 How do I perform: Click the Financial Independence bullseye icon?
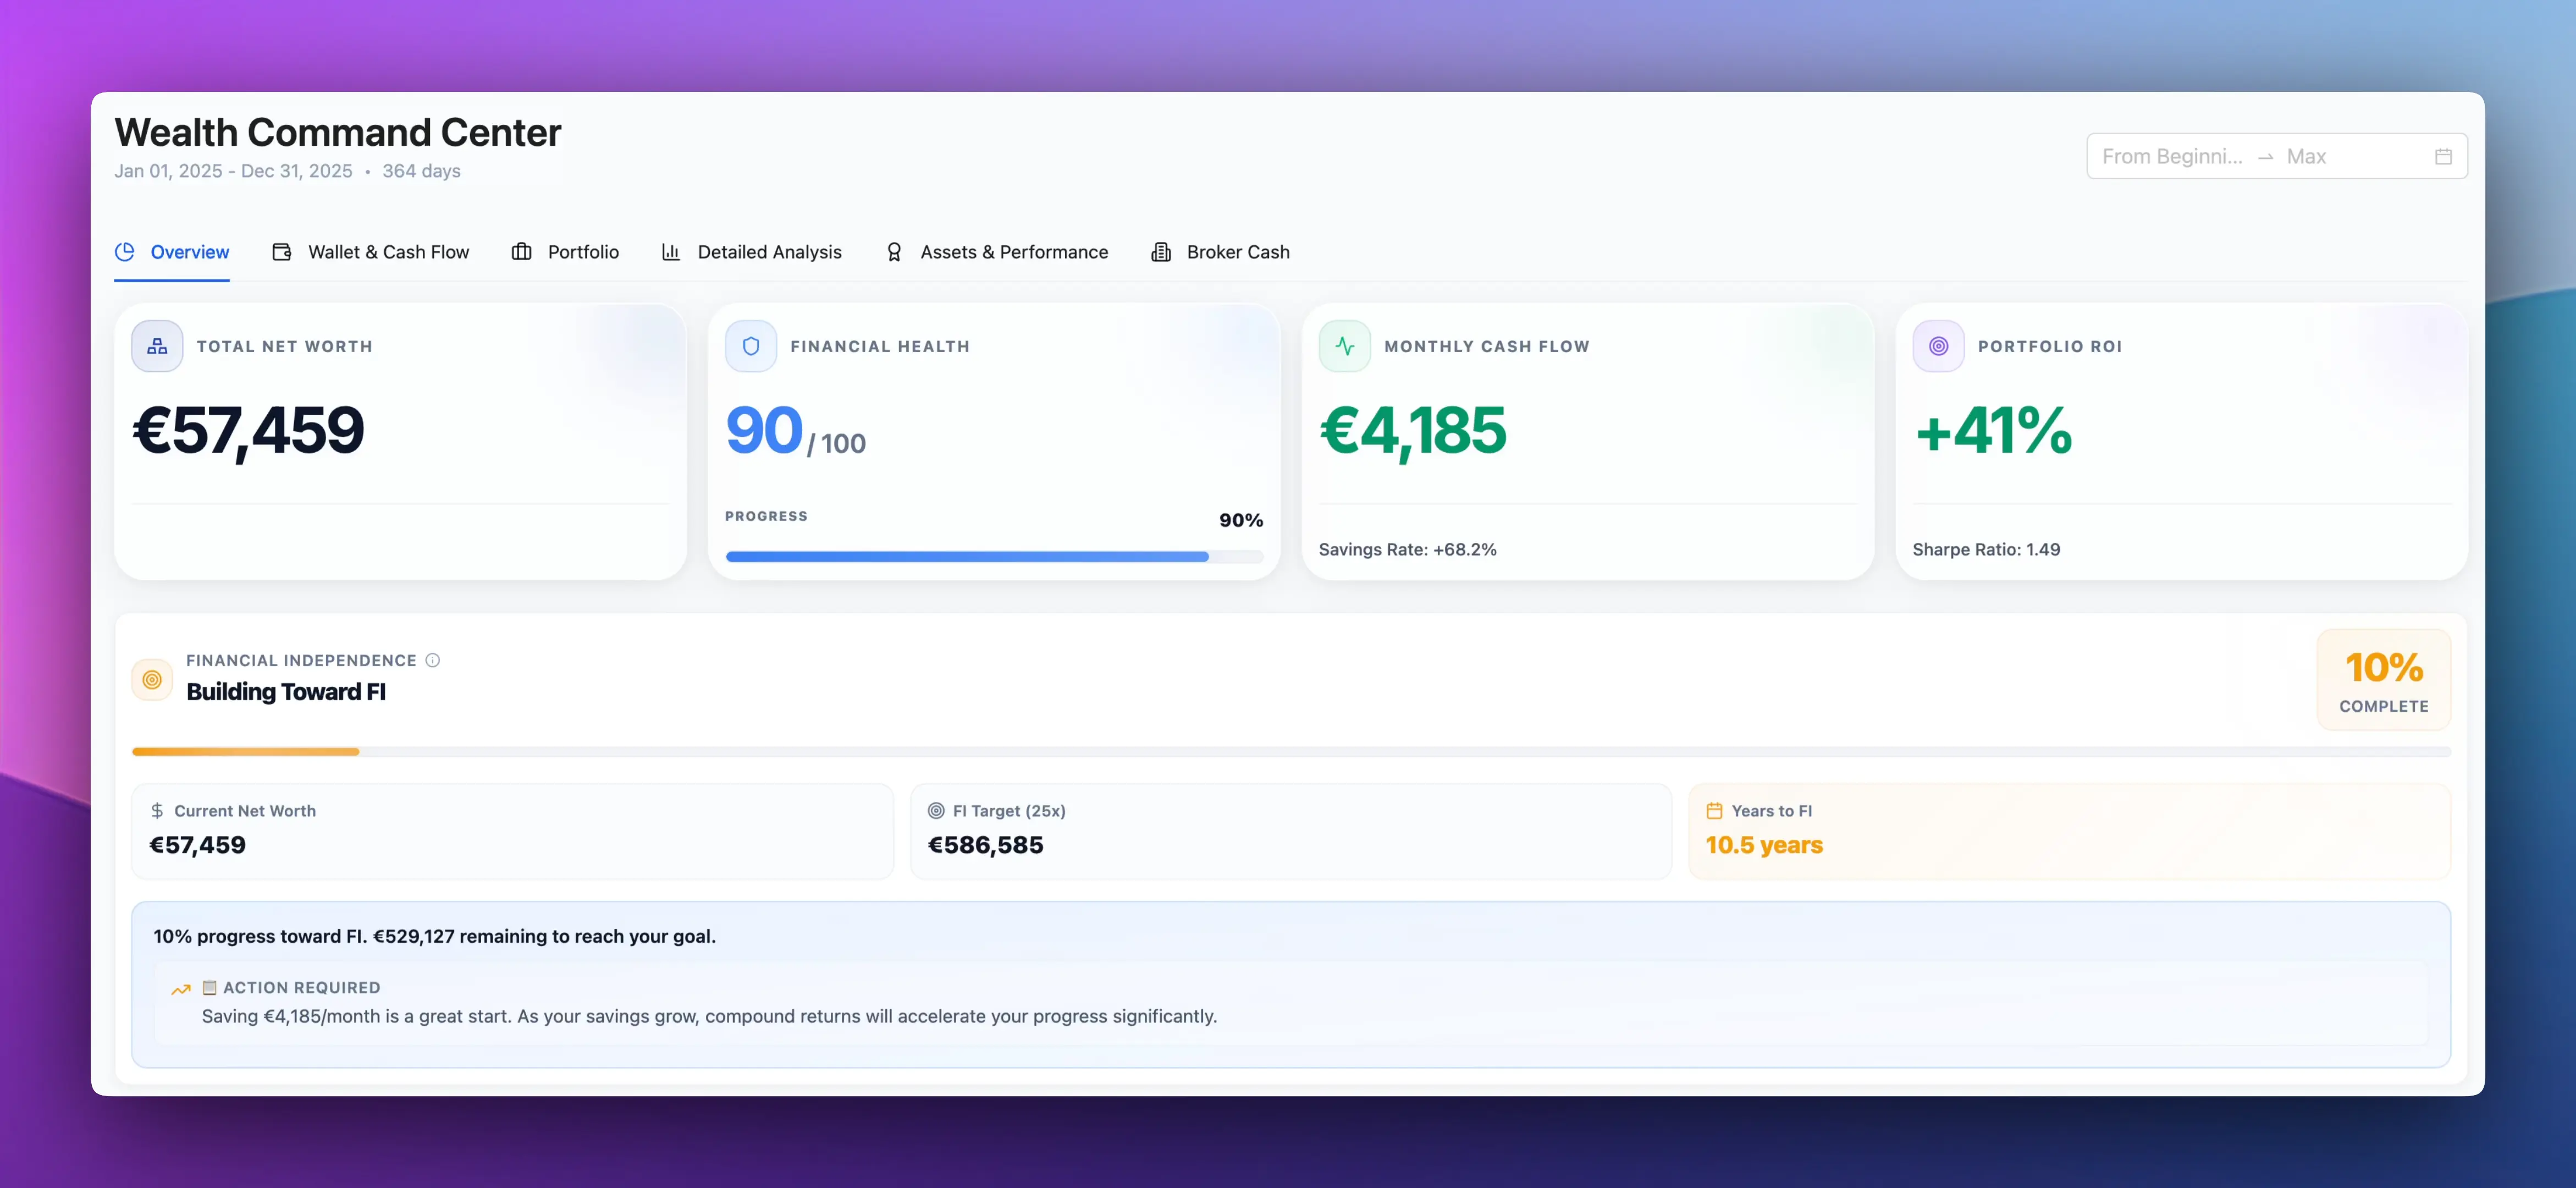pos(151,679)
